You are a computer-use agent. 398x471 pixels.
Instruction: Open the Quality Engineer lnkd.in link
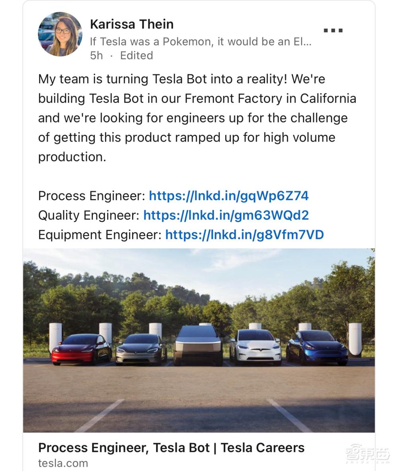tap(226, 215)
